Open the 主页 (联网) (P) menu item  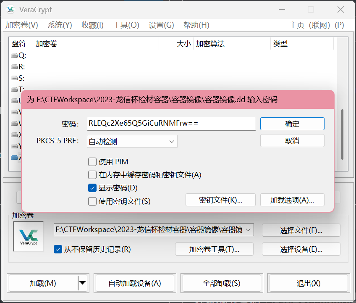[317, 25]
